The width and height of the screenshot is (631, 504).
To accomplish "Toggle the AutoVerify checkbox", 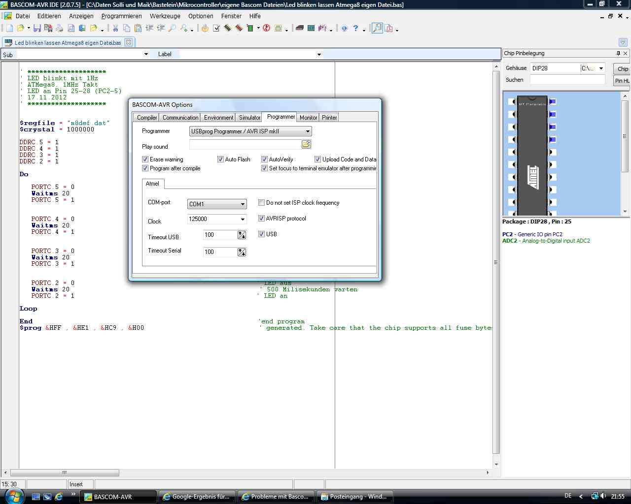I will [264, 159].
